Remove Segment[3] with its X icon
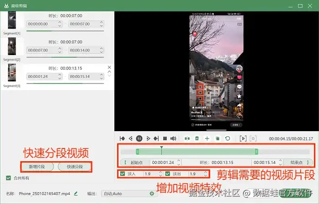The width and height of the screenshot is (319, 204). (109, 67)
